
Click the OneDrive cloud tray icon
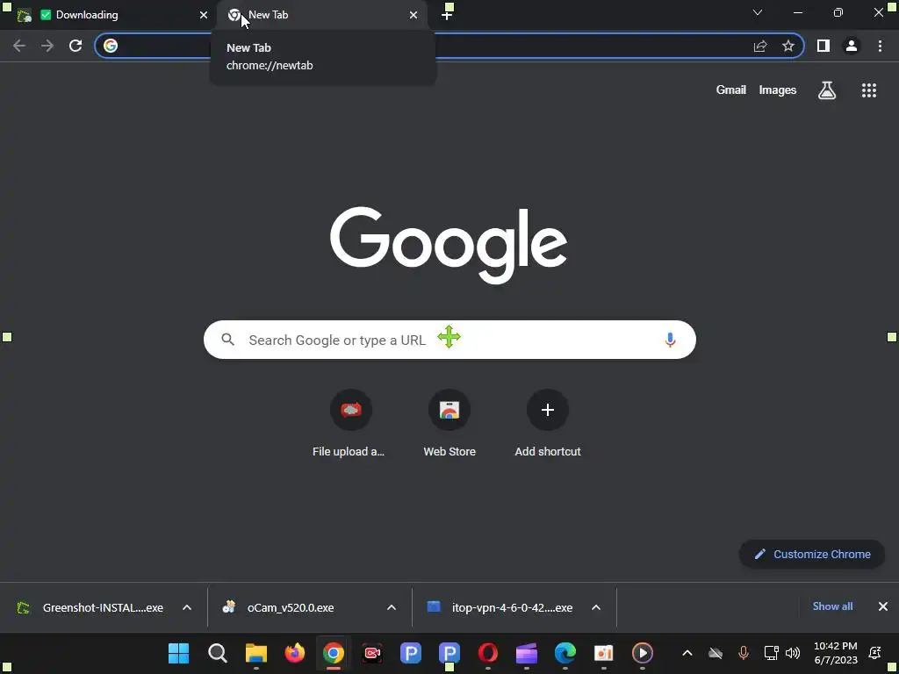[x=715, y=653]
